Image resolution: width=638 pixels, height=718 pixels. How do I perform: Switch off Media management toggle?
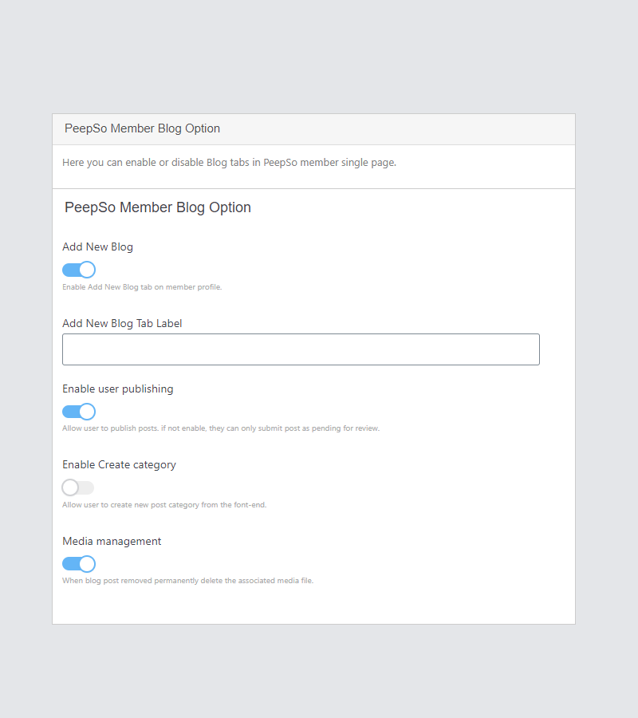point(78,564)
